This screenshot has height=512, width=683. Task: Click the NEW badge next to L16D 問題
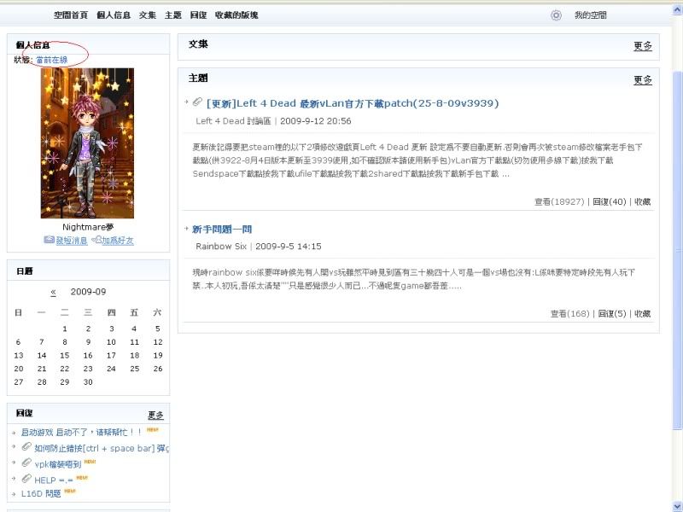(x=68, y=491)
